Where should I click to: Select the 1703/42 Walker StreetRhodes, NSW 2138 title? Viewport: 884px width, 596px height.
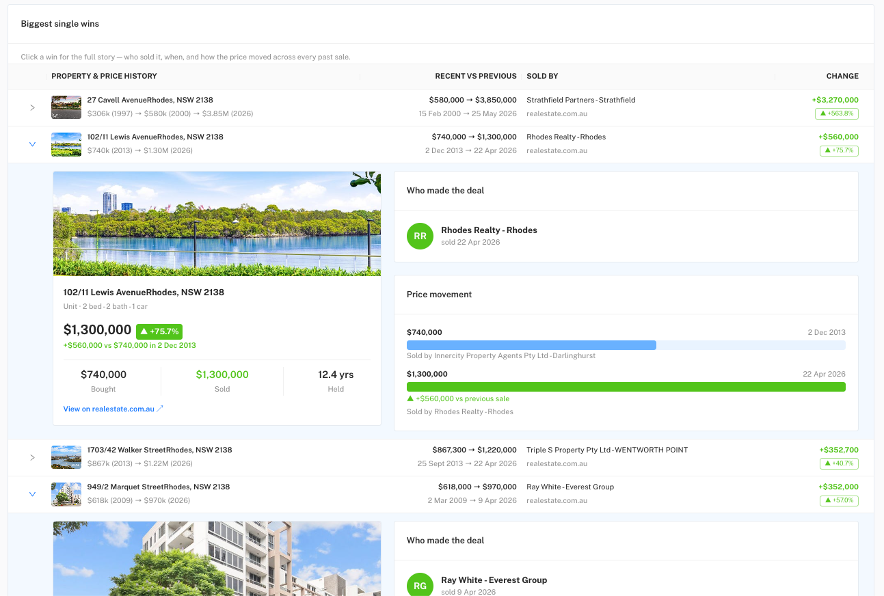click(x=159, y=450)
